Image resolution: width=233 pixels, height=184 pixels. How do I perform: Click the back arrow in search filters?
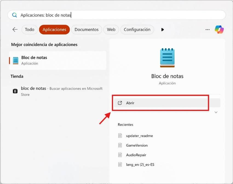coord(15,30)
